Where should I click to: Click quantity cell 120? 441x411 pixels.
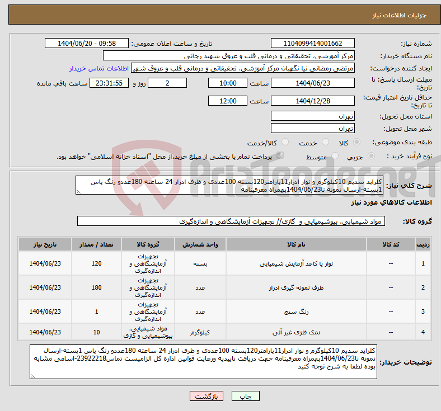pos(96,263)
